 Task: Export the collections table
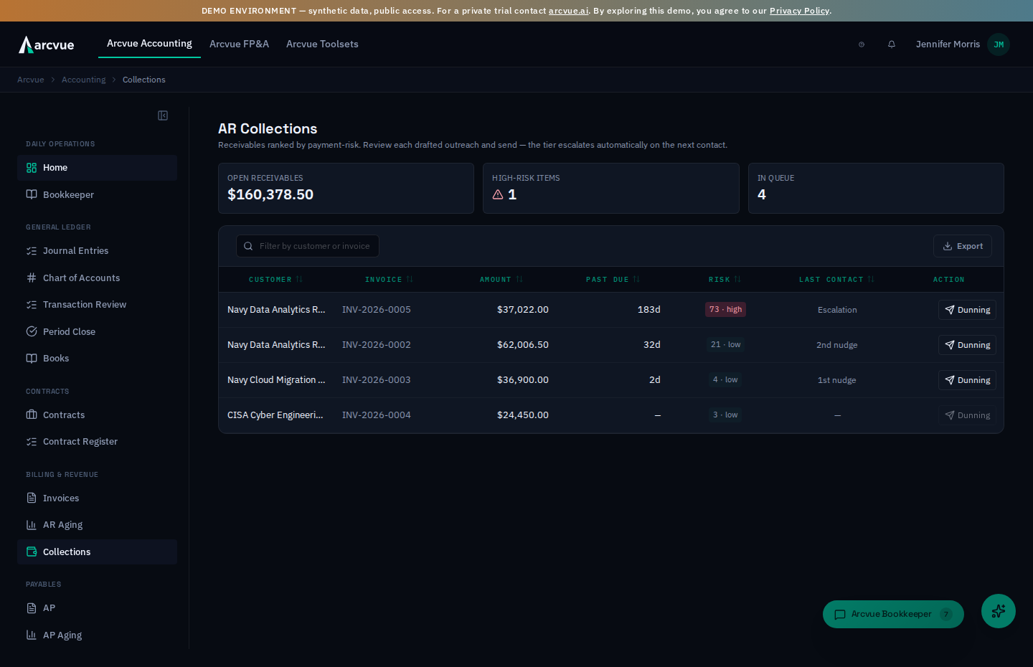click(963, 246)
